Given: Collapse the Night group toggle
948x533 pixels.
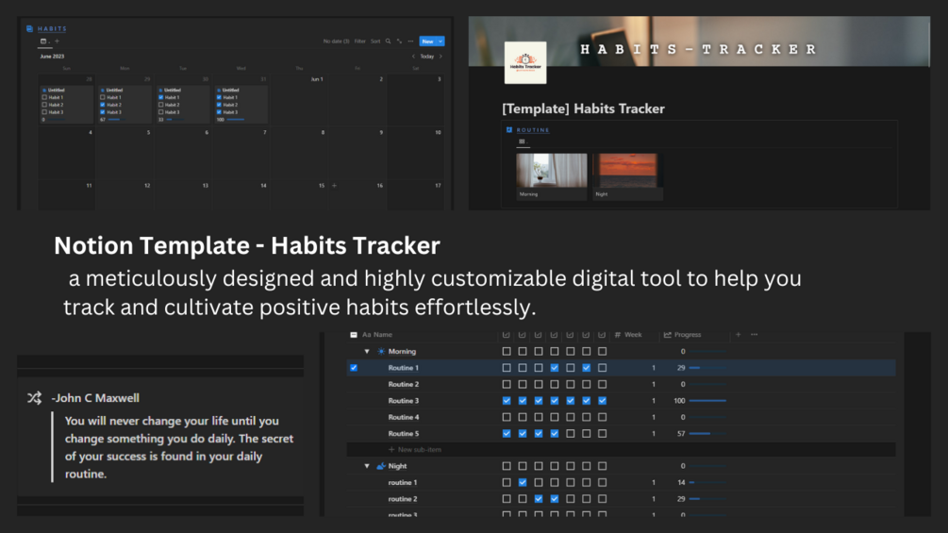Looking at the screenshot, I should click(x=367, y=466).
